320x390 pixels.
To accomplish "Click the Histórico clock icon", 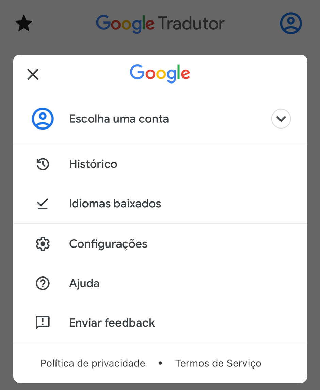I will [43, 164].
